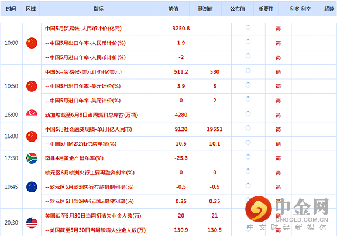Open 中国5月贸易帐-美元计价 indicator
Screen dimensions: 337x238
(x=84, y=72)
